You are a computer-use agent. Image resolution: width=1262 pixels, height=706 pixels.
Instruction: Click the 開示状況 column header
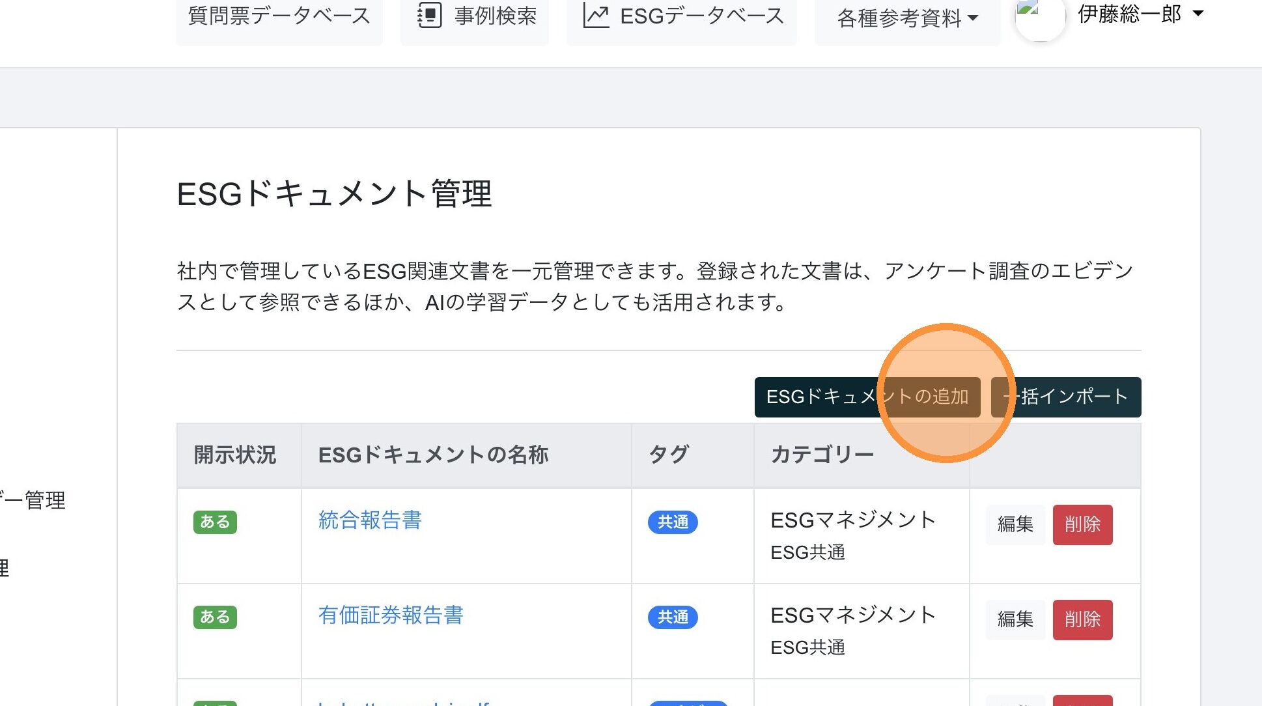click(235, 455)
